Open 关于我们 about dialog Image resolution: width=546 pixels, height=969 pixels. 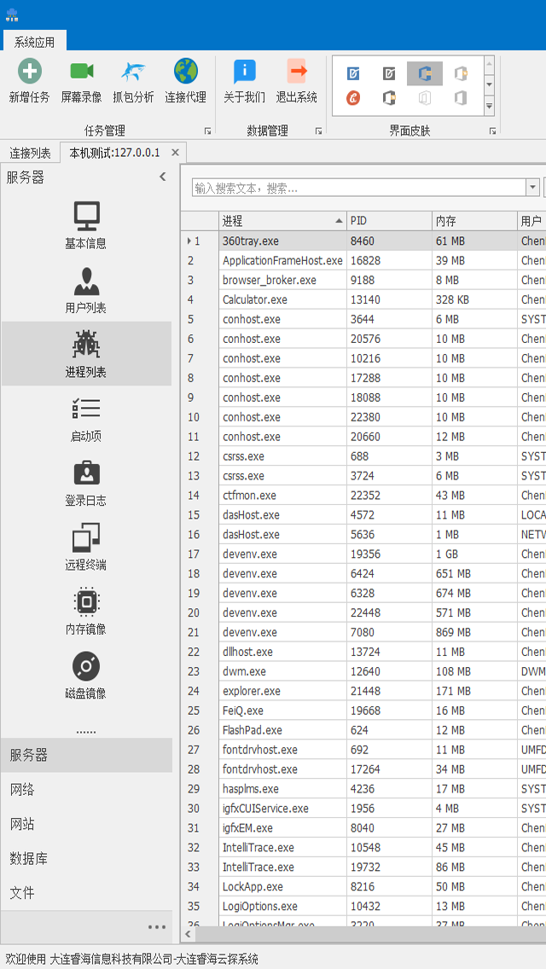tap(244, 73)
